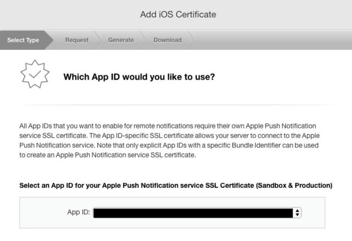Click the 'App ID:' label

(x=79, y=212)
